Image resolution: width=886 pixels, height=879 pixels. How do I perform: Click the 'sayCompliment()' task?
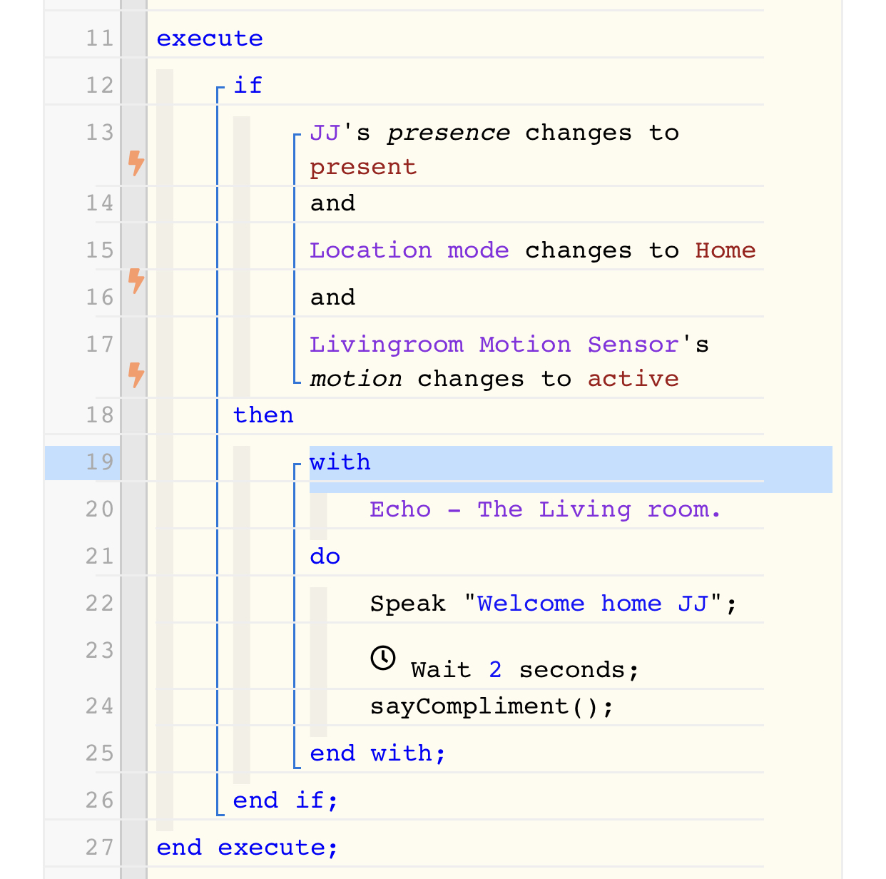492,706
